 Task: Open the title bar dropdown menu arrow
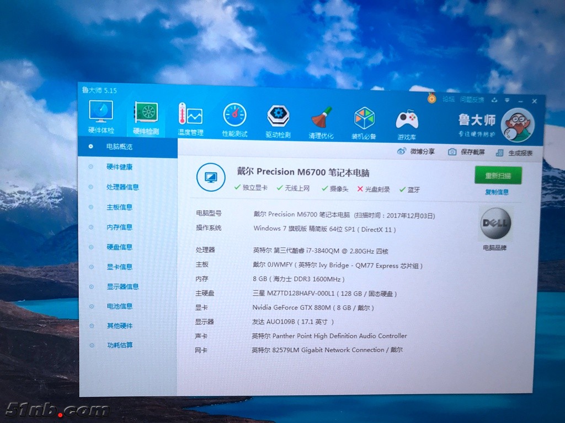[x=507, y=100]
